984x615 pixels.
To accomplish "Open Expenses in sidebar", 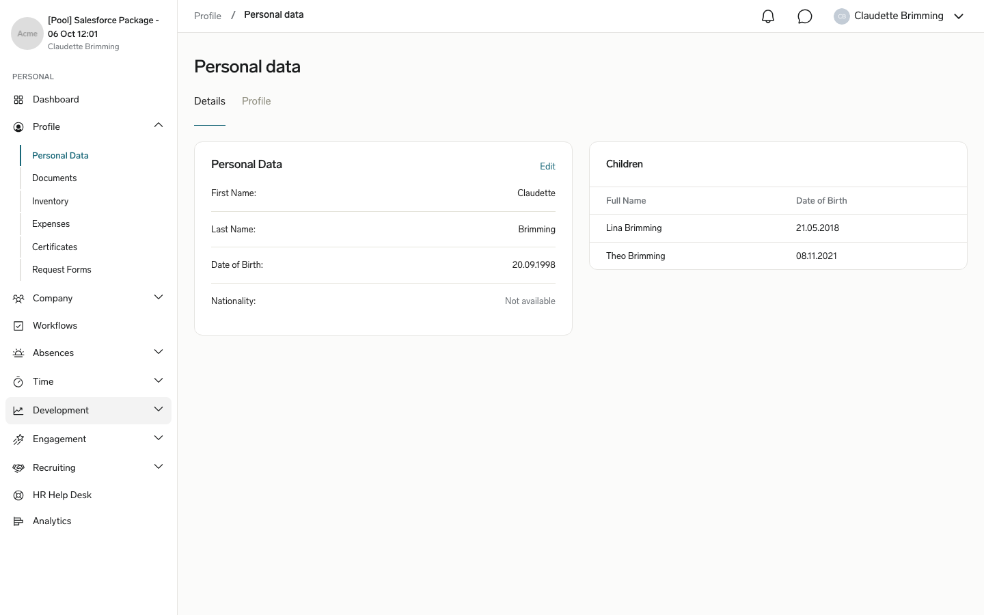I will coord(51,224).
